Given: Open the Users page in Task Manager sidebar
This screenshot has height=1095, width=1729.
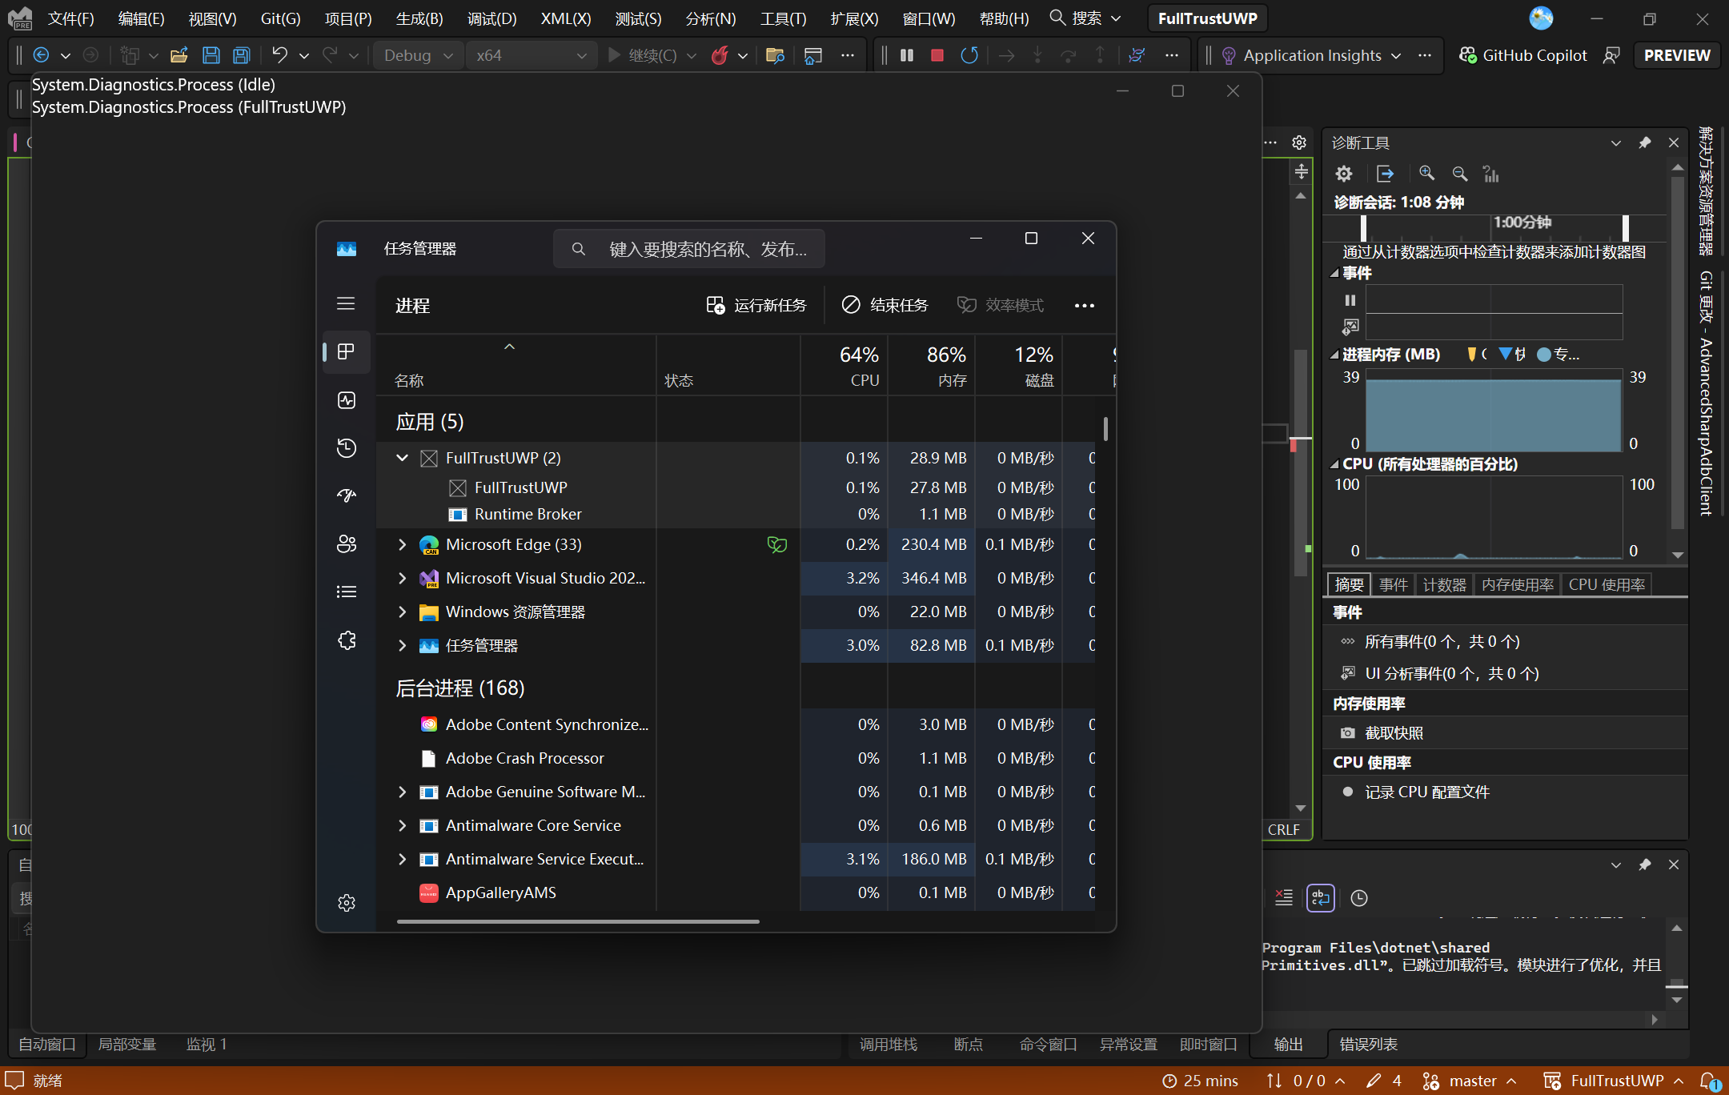Looking at the screenshot, I should (x=347, y=544).
